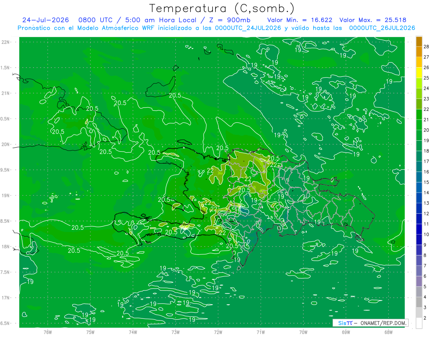Image resolution: width=436 pixels, height=337 pixels.
Task: Click the latitude axis label "0.5N"
Action: (5, 119)
